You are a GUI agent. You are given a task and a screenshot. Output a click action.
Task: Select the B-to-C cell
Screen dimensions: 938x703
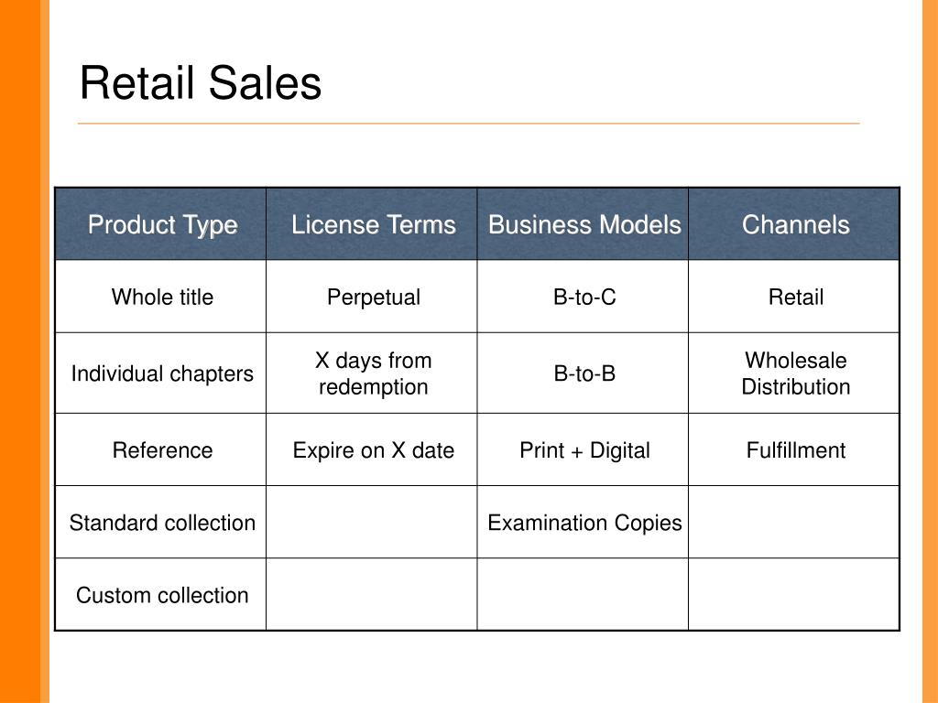[583, 297]
